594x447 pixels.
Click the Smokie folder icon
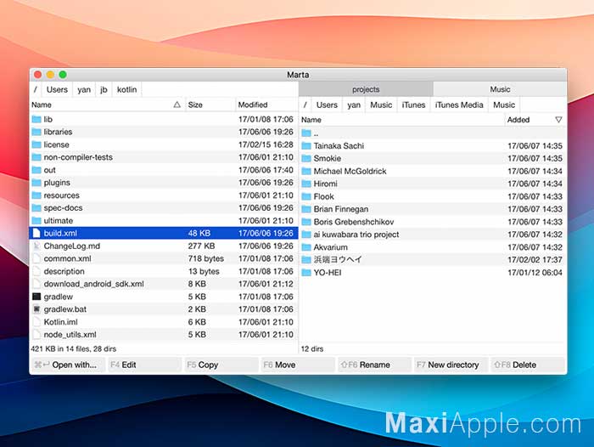click(306, 158)
